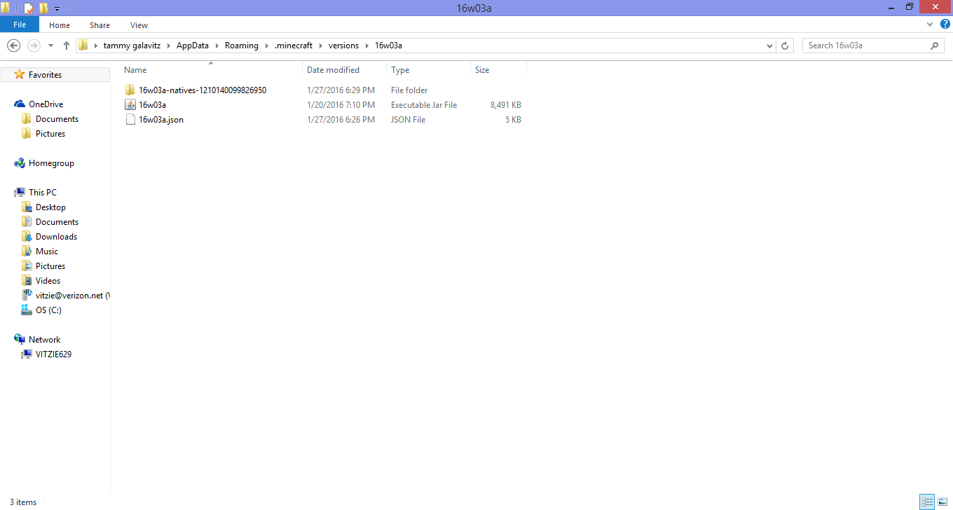Select the 16w03a.json file
The height and width of the screenshot is (510, 953).
point(161,120)
